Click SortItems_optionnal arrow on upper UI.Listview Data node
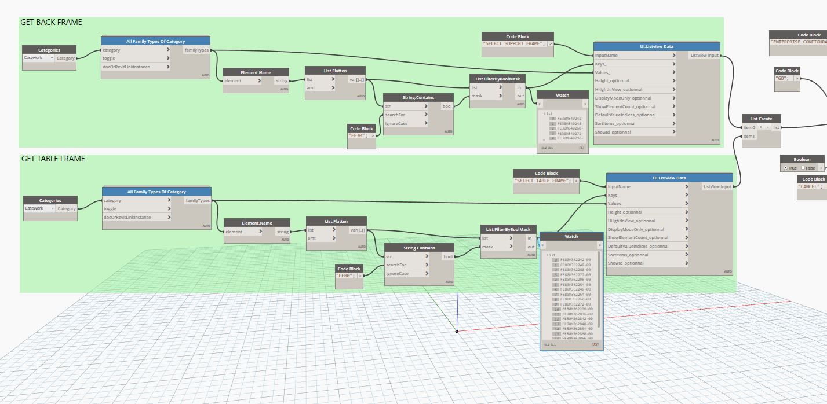Screen dimensions: 827x404 [674, 123]
